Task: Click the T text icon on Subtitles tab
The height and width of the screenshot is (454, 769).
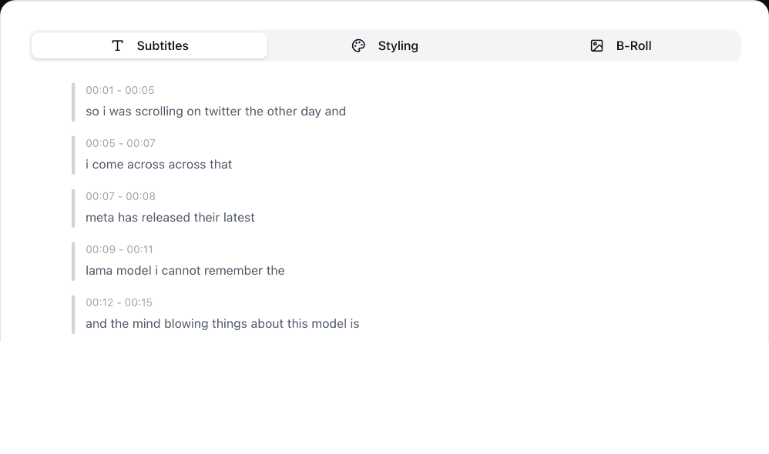Action: pyautogui.click(x=117, y=45)
